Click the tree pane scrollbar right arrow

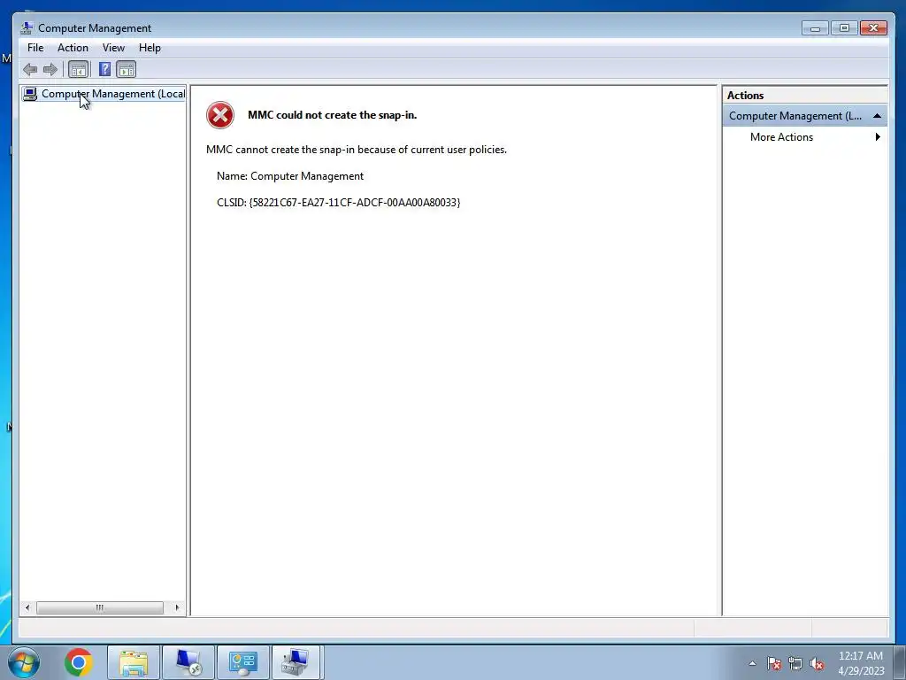pos(177,607)
